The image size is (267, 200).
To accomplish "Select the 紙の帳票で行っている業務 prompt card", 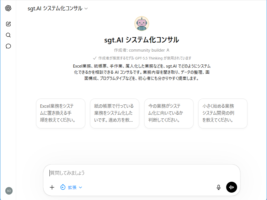I will (x=114, y=113).
